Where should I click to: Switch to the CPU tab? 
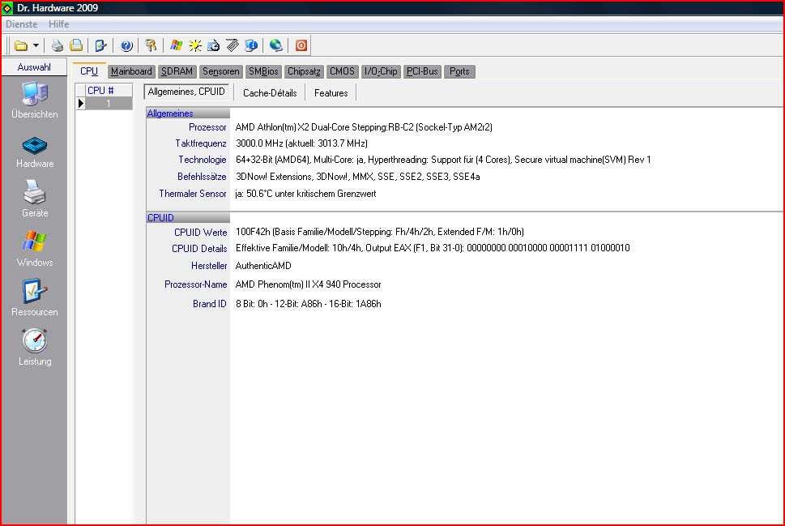click(89, 71)
